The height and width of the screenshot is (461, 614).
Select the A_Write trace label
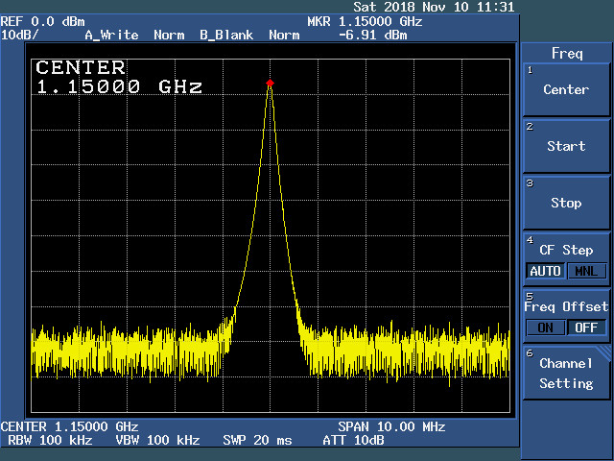(x=111, y=35)
